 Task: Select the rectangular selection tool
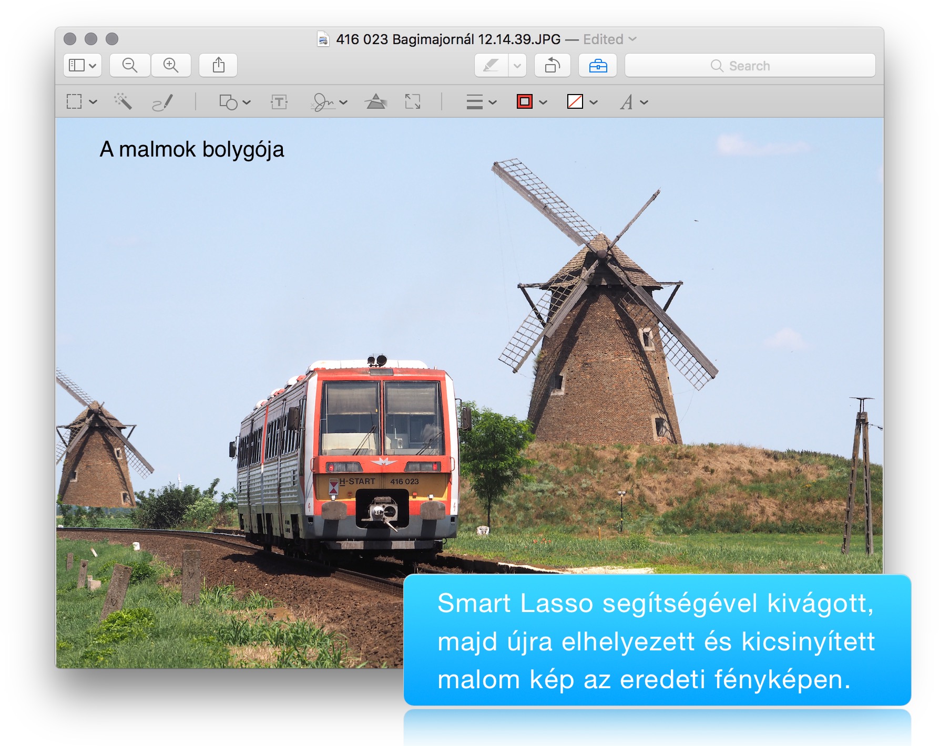click(x=74, y=102)
